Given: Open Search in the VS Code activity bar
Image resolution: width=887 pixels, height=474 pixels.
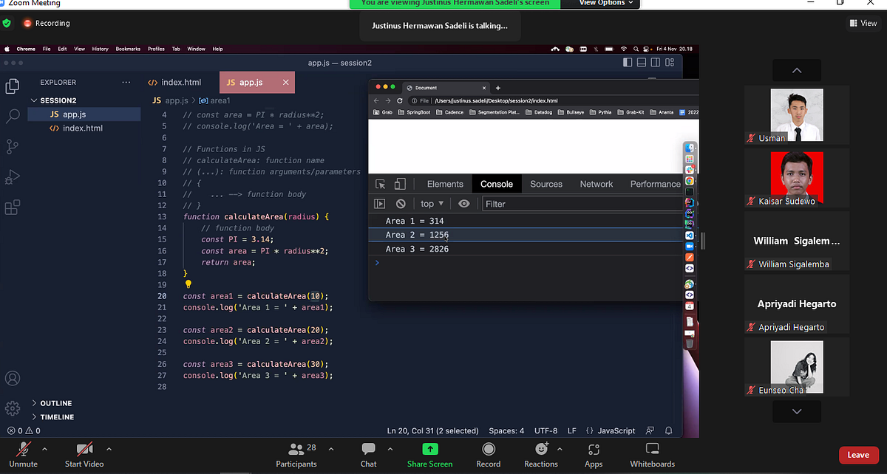Looking at the screenshot, I should tap(12, 116).
